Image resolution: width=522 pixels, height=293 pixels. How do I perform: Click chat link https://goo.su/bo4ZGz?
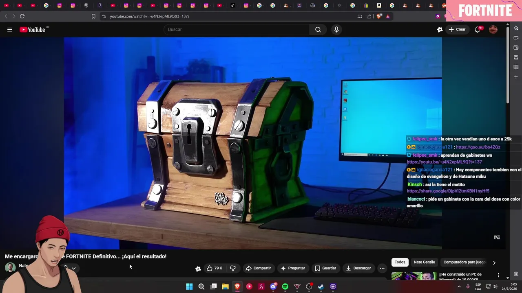(478, 147)
